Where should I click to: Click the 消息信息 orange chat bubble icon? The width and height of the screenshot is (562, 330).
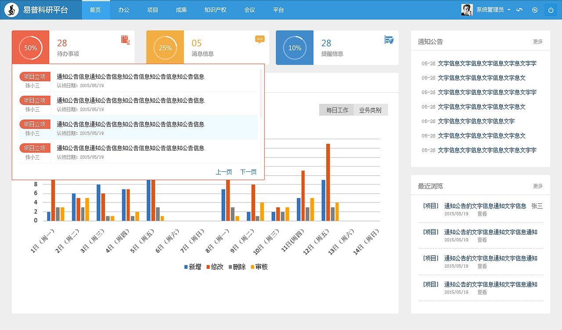tap(260, 39)
